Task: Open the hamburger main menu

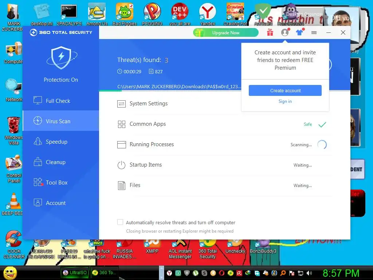Action: (x=314, y=32)
